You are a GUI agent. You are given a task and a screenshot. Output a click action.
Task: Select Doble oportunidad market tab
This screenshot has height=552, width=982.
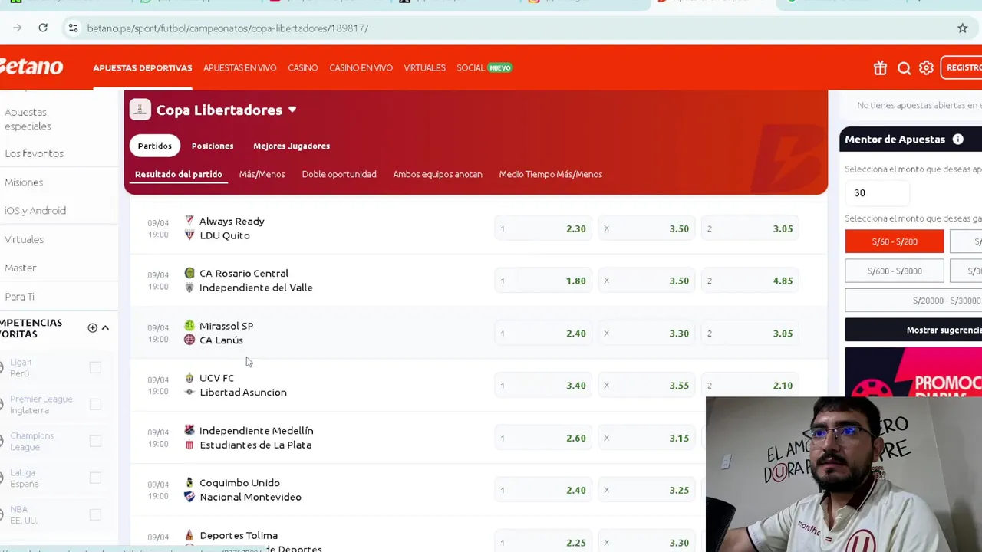pos(339,174)
